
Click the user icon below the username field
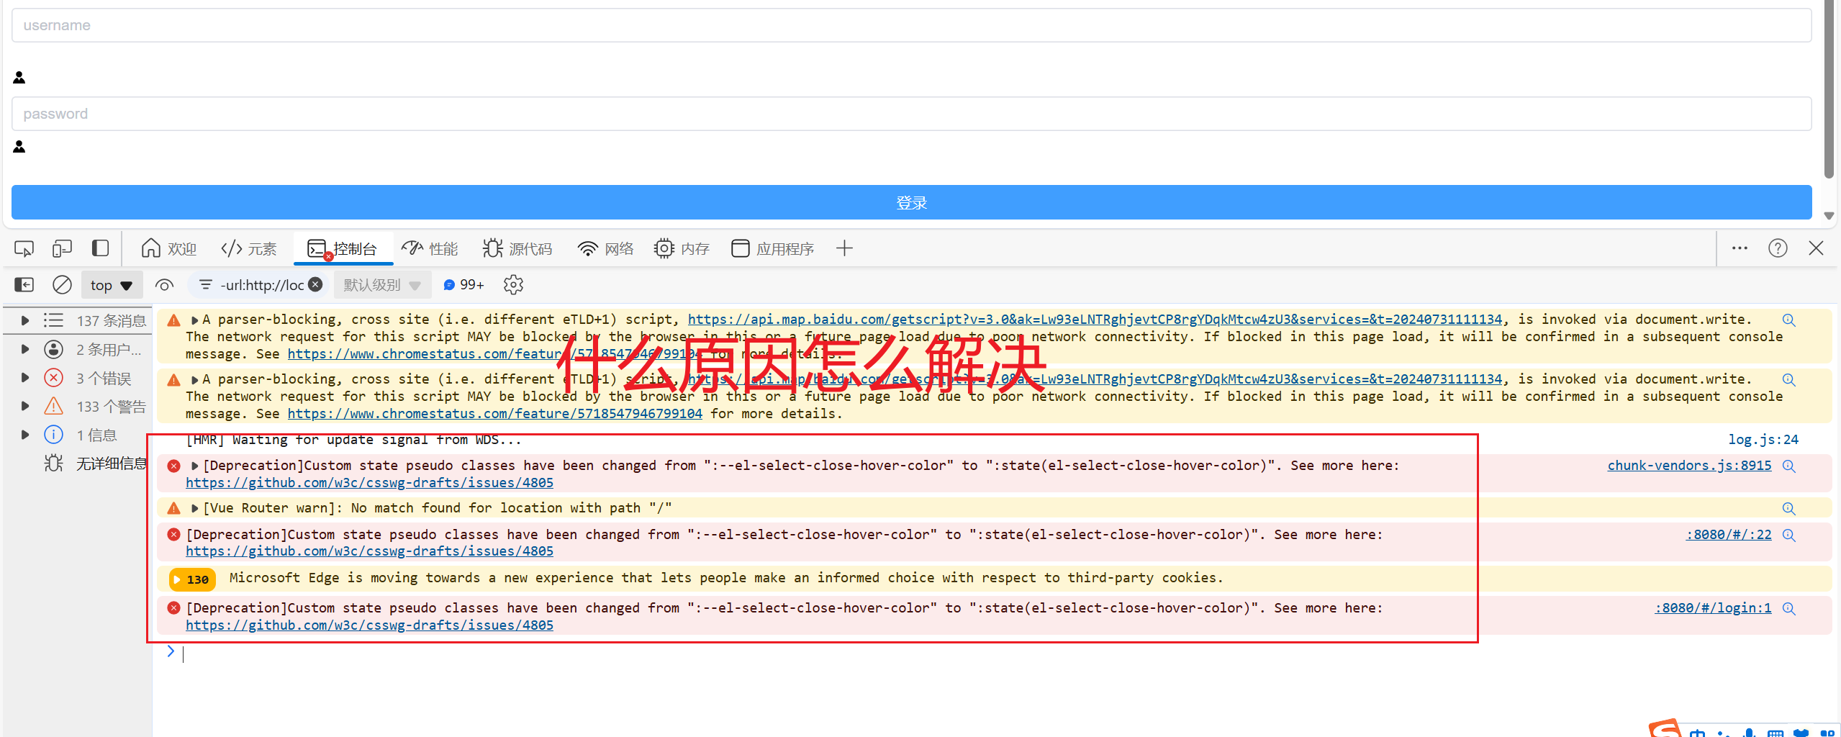19,77
